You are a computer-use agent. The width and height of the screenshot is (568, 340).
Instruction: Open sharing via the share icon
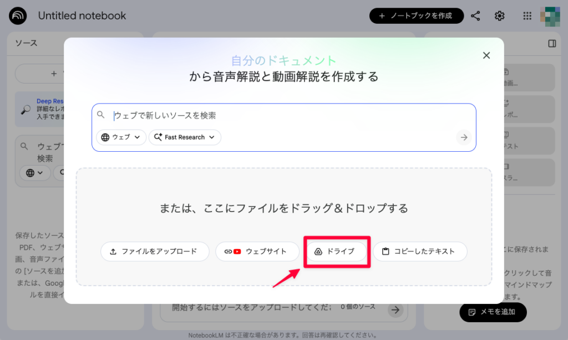[475, 16]
